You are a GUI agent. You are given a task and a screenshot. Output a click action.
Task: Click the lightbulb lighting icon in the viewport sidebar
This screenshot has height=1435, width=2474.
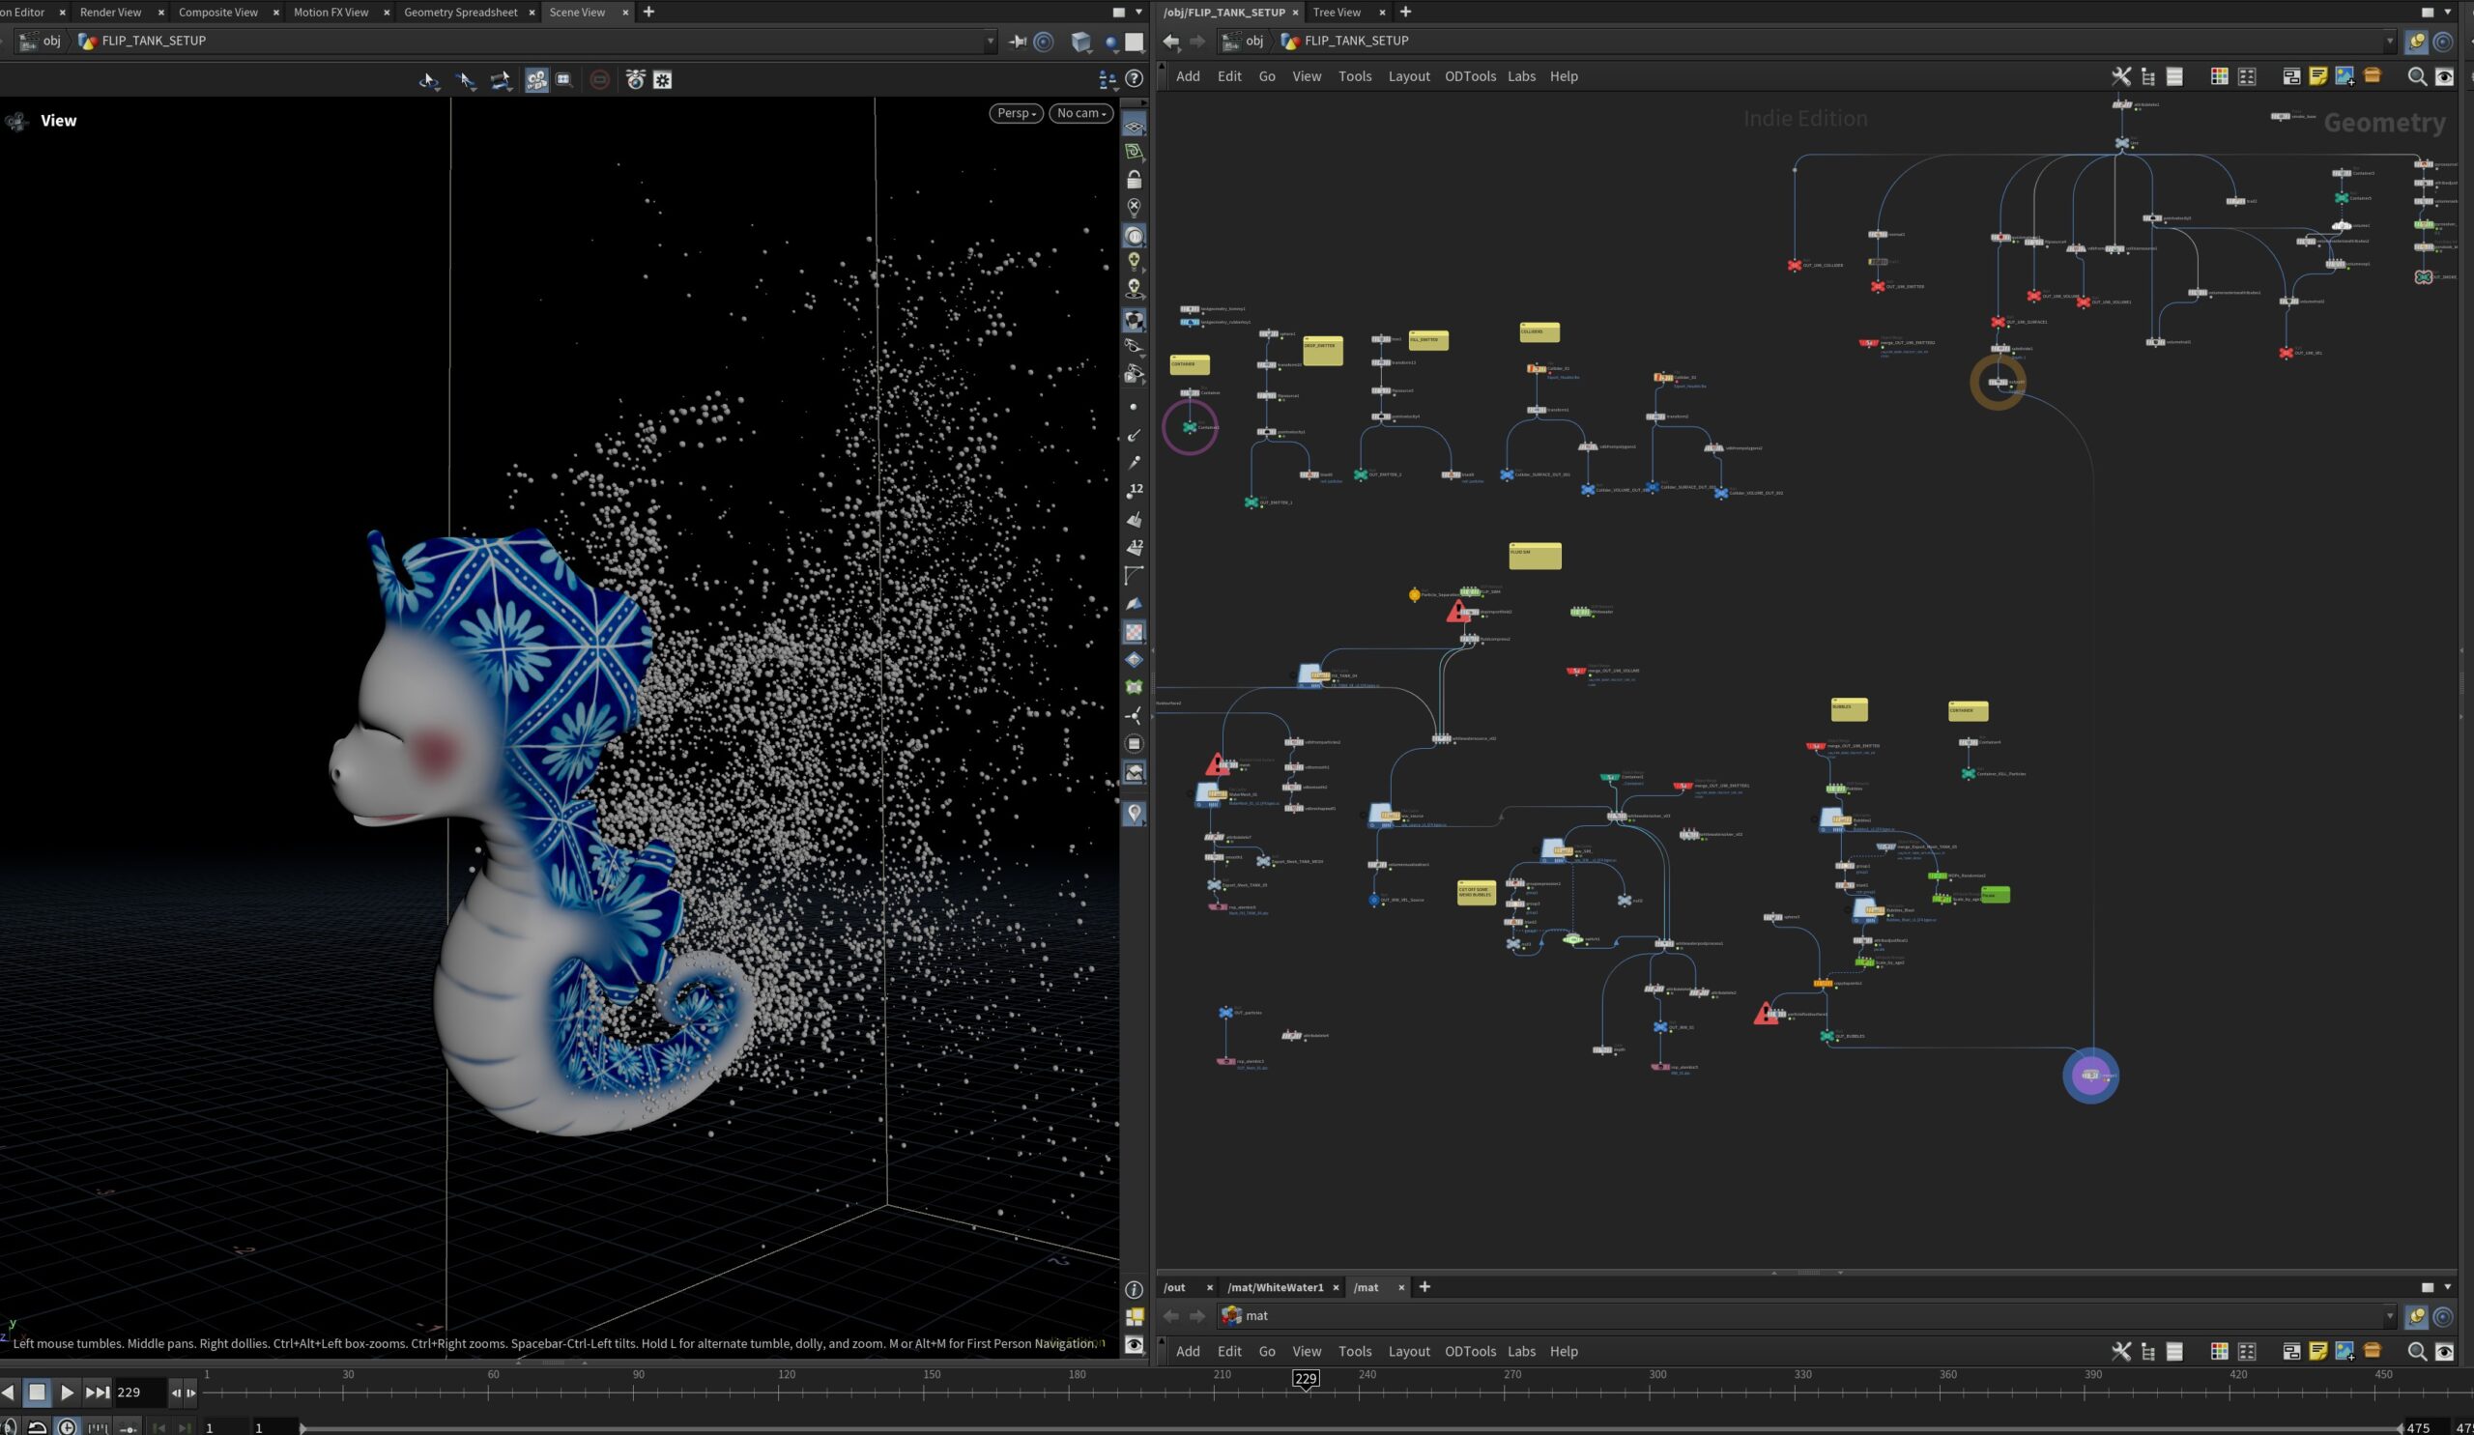pyautogui.click(x=1134, y=261)
